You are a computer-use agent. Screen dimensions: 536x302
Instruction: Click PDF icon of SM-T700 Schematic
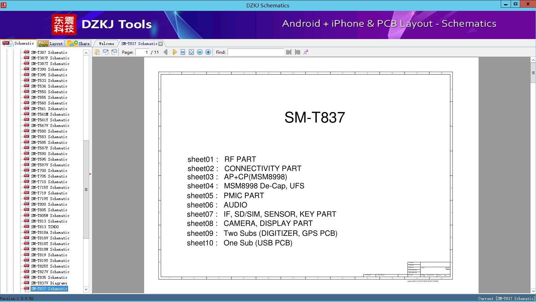click(26, 170)
